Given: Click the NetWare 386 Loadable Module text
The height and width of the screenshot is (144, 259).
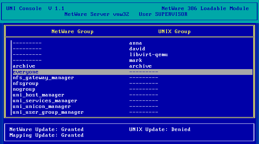Looking at the screenshot, I should click(x=205, y=8).
